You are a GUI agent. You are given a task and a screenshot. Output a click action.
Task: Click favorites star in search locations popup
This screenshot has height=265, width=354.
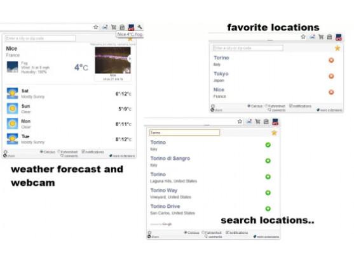(274, 132)
